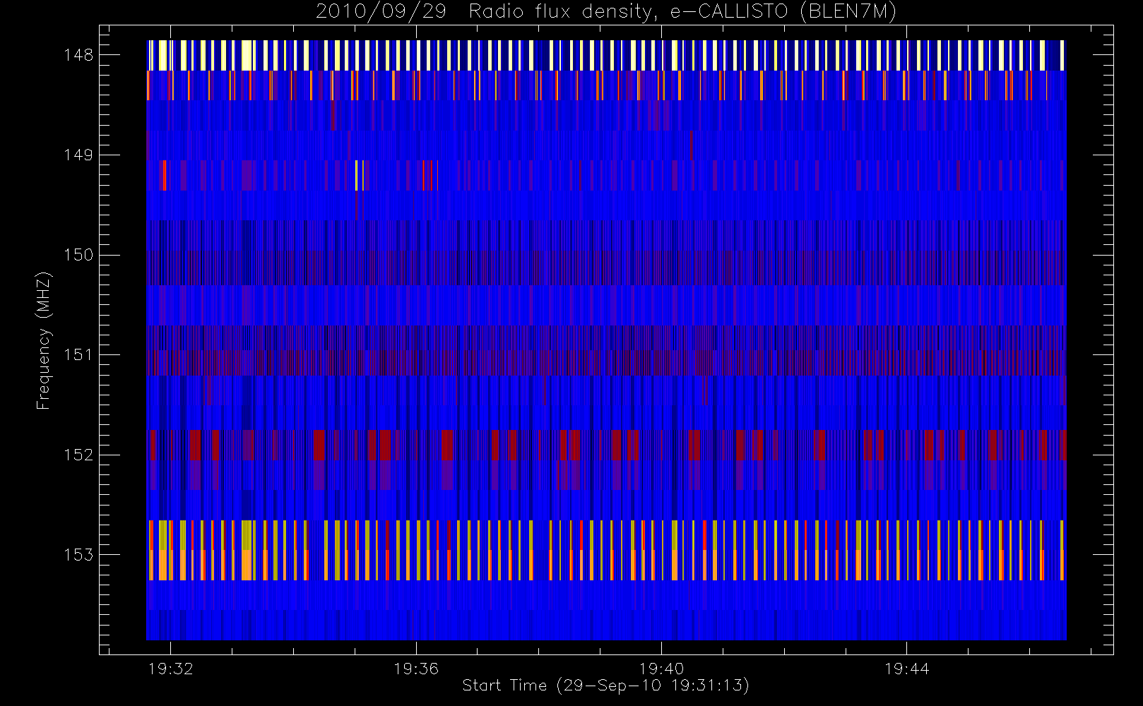
Task: Click the "Frequency (MHZ)" axis label
Action: [x=43, y=340]
